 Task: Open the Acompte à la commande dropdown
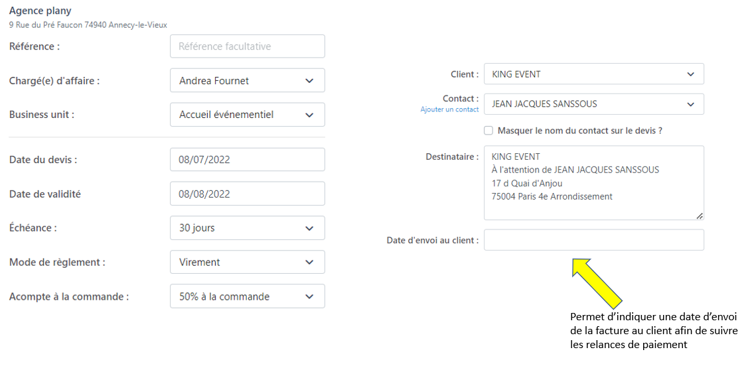tap(247, 296)
